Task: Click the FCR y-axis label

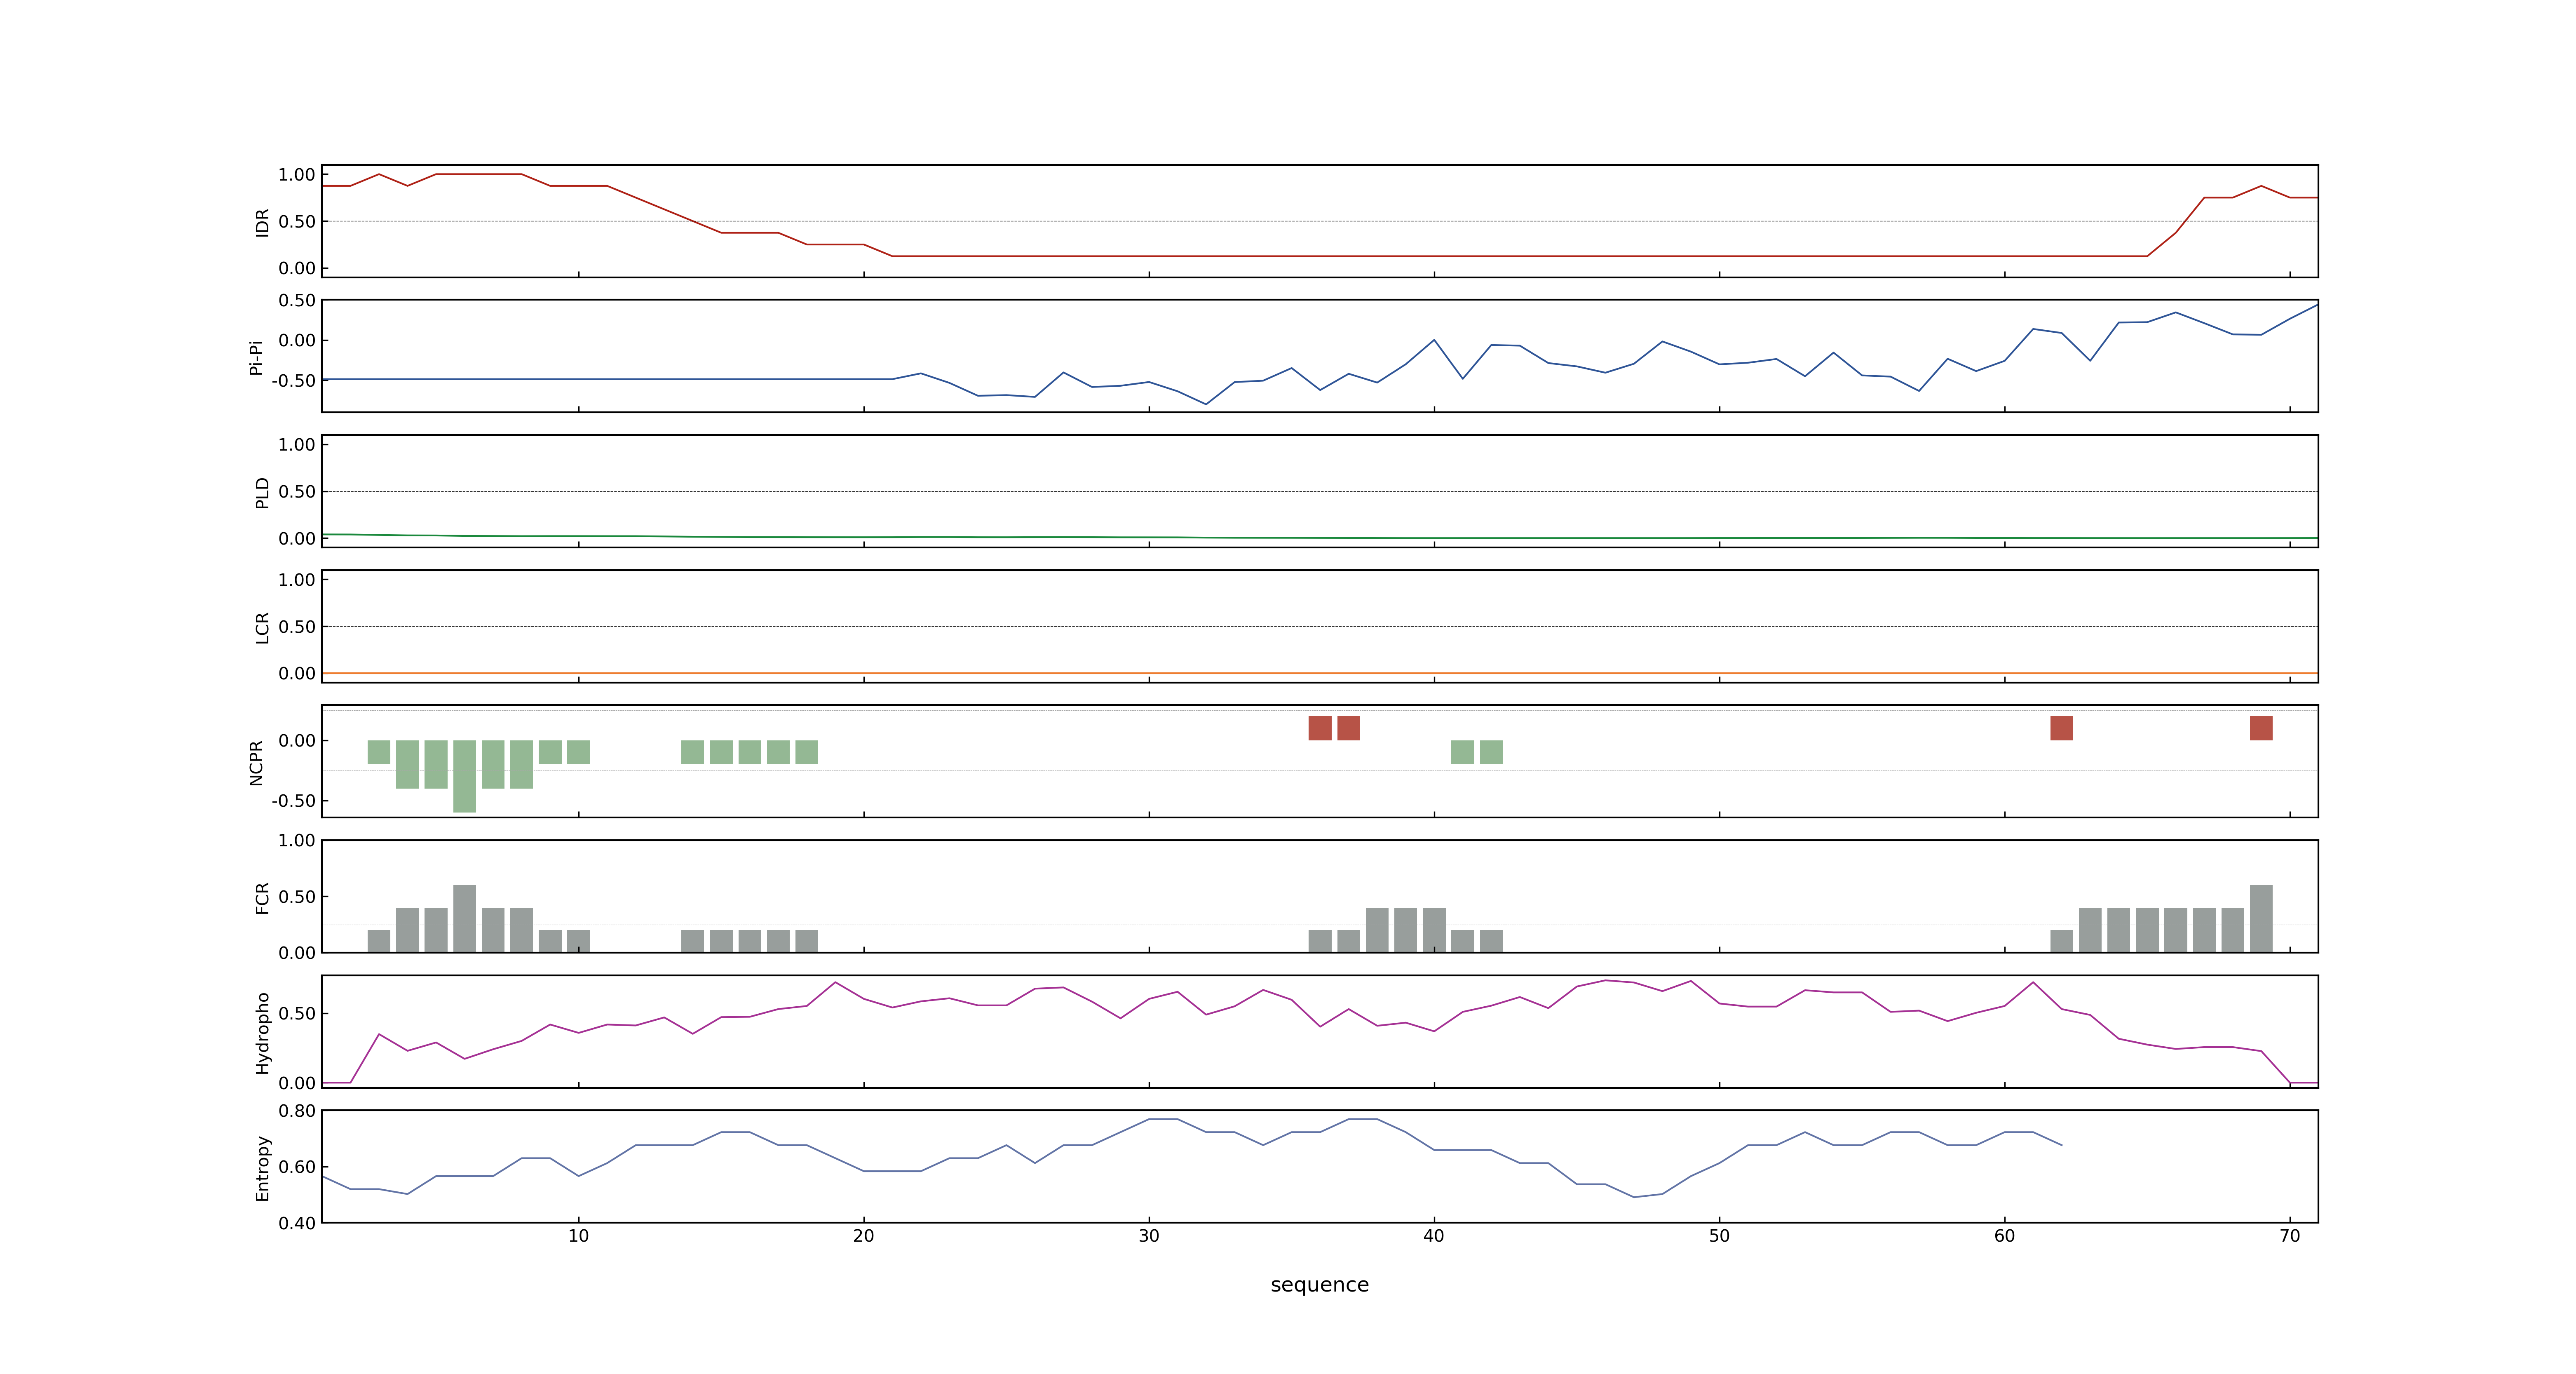Action: coord(262,897)
